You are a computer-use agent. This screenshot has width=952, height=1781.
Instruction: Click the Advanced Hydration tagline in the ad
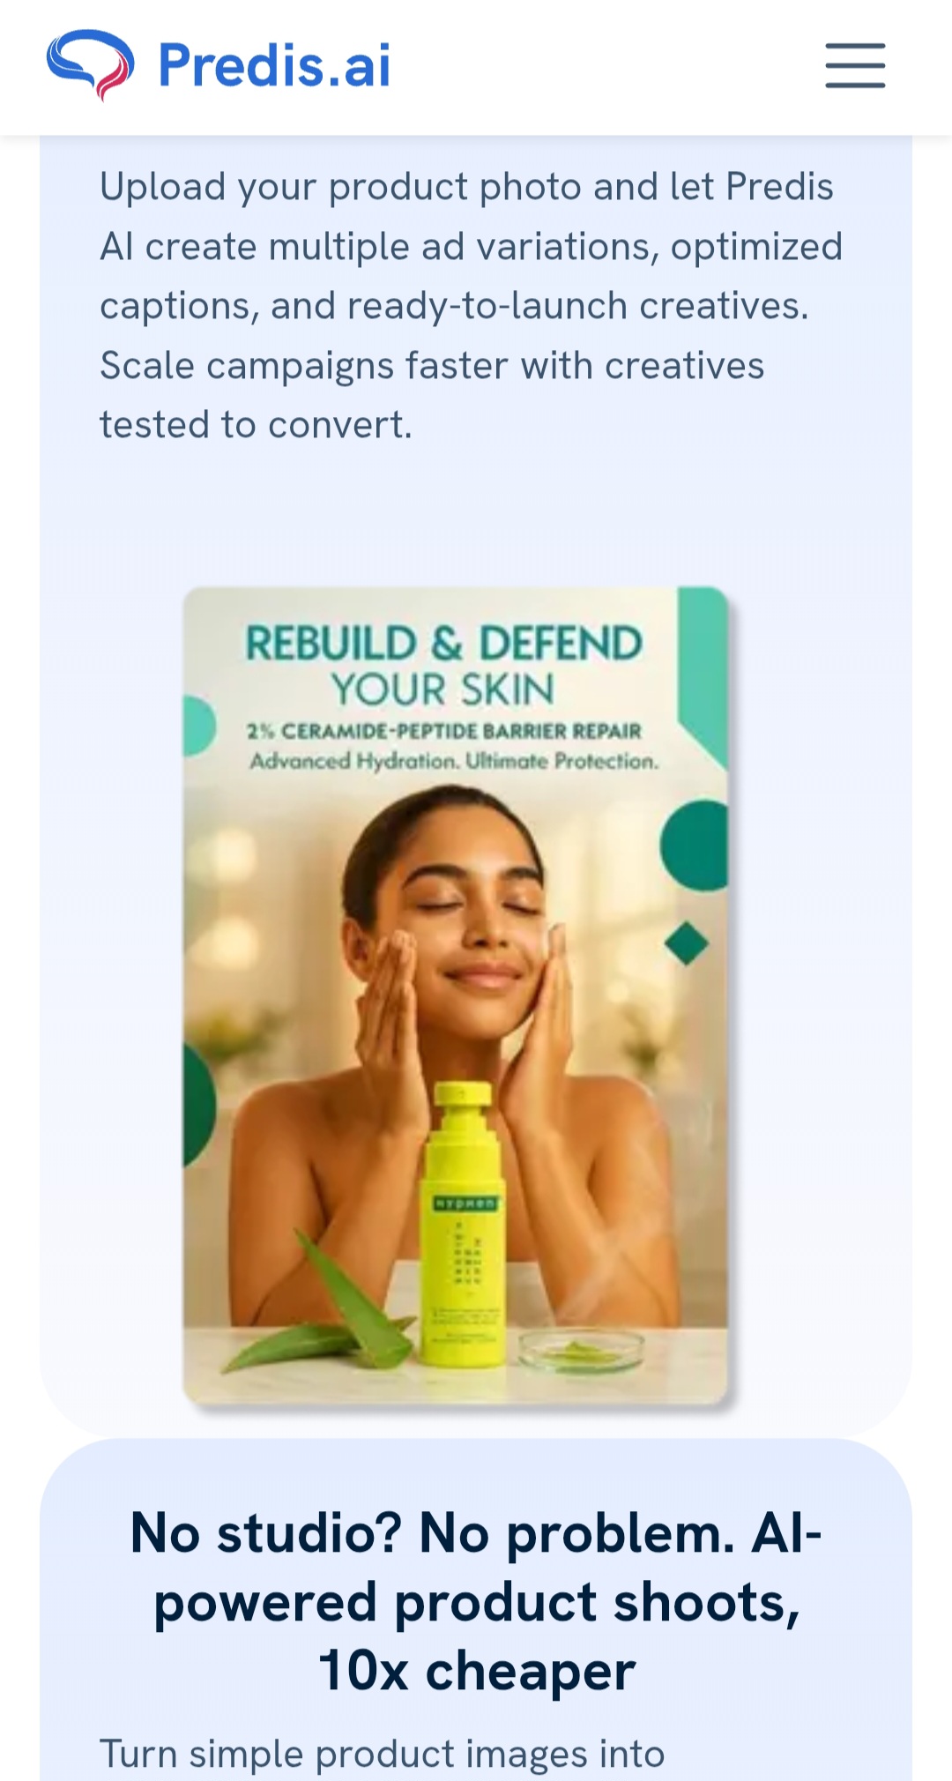pos(454,761)
